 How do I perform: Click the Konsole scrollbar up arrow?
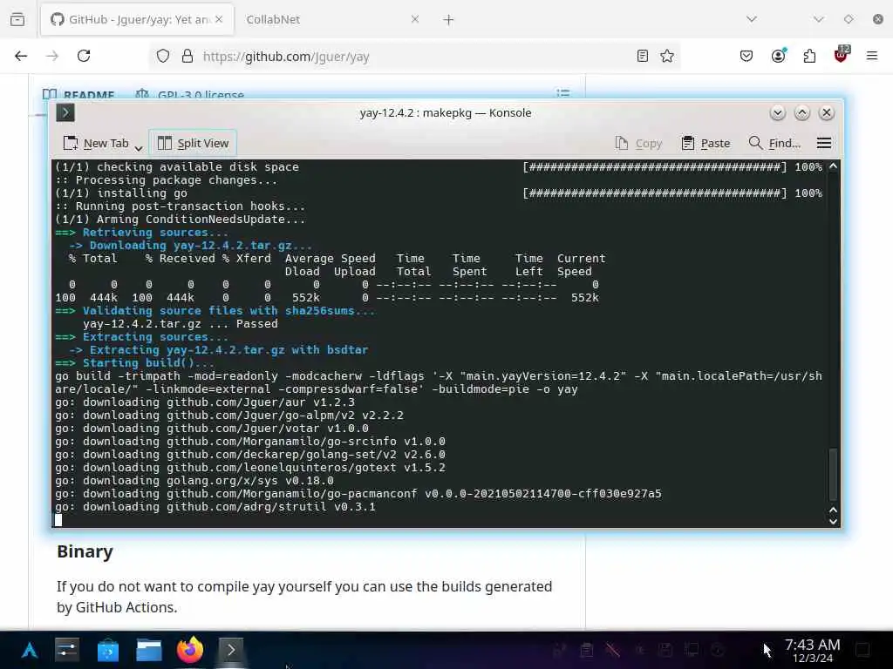point(833,166)
